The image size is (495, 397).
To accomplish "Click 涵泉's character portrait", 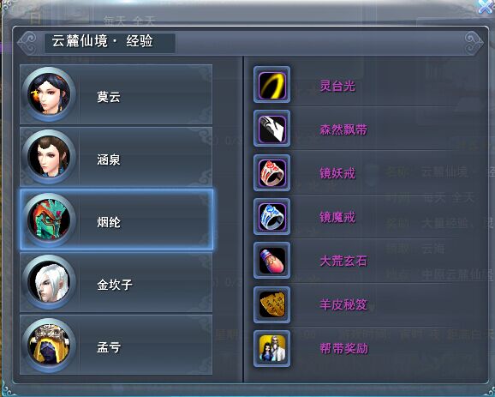I will [x=49, y=157].
